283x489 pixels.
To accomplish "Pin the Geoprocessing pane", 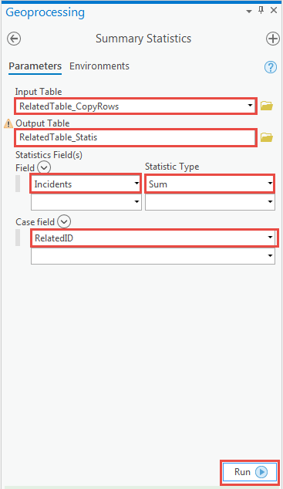I will (x=261, y=10).
